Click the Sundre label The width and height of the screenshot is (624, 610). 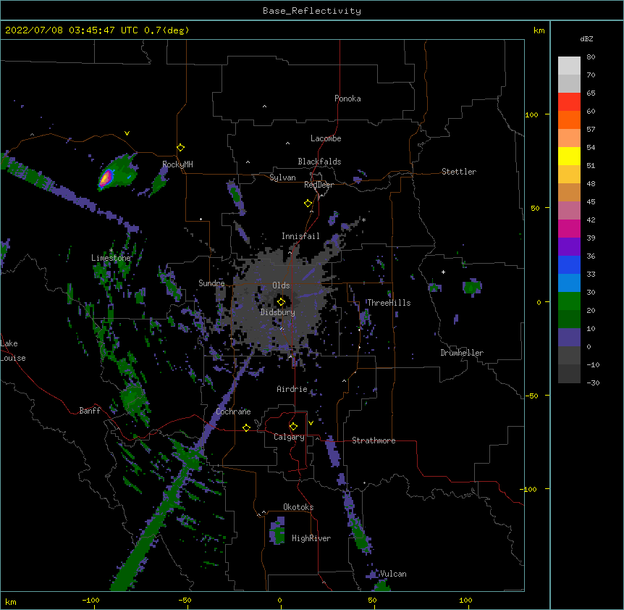click(x=211, y=283)
